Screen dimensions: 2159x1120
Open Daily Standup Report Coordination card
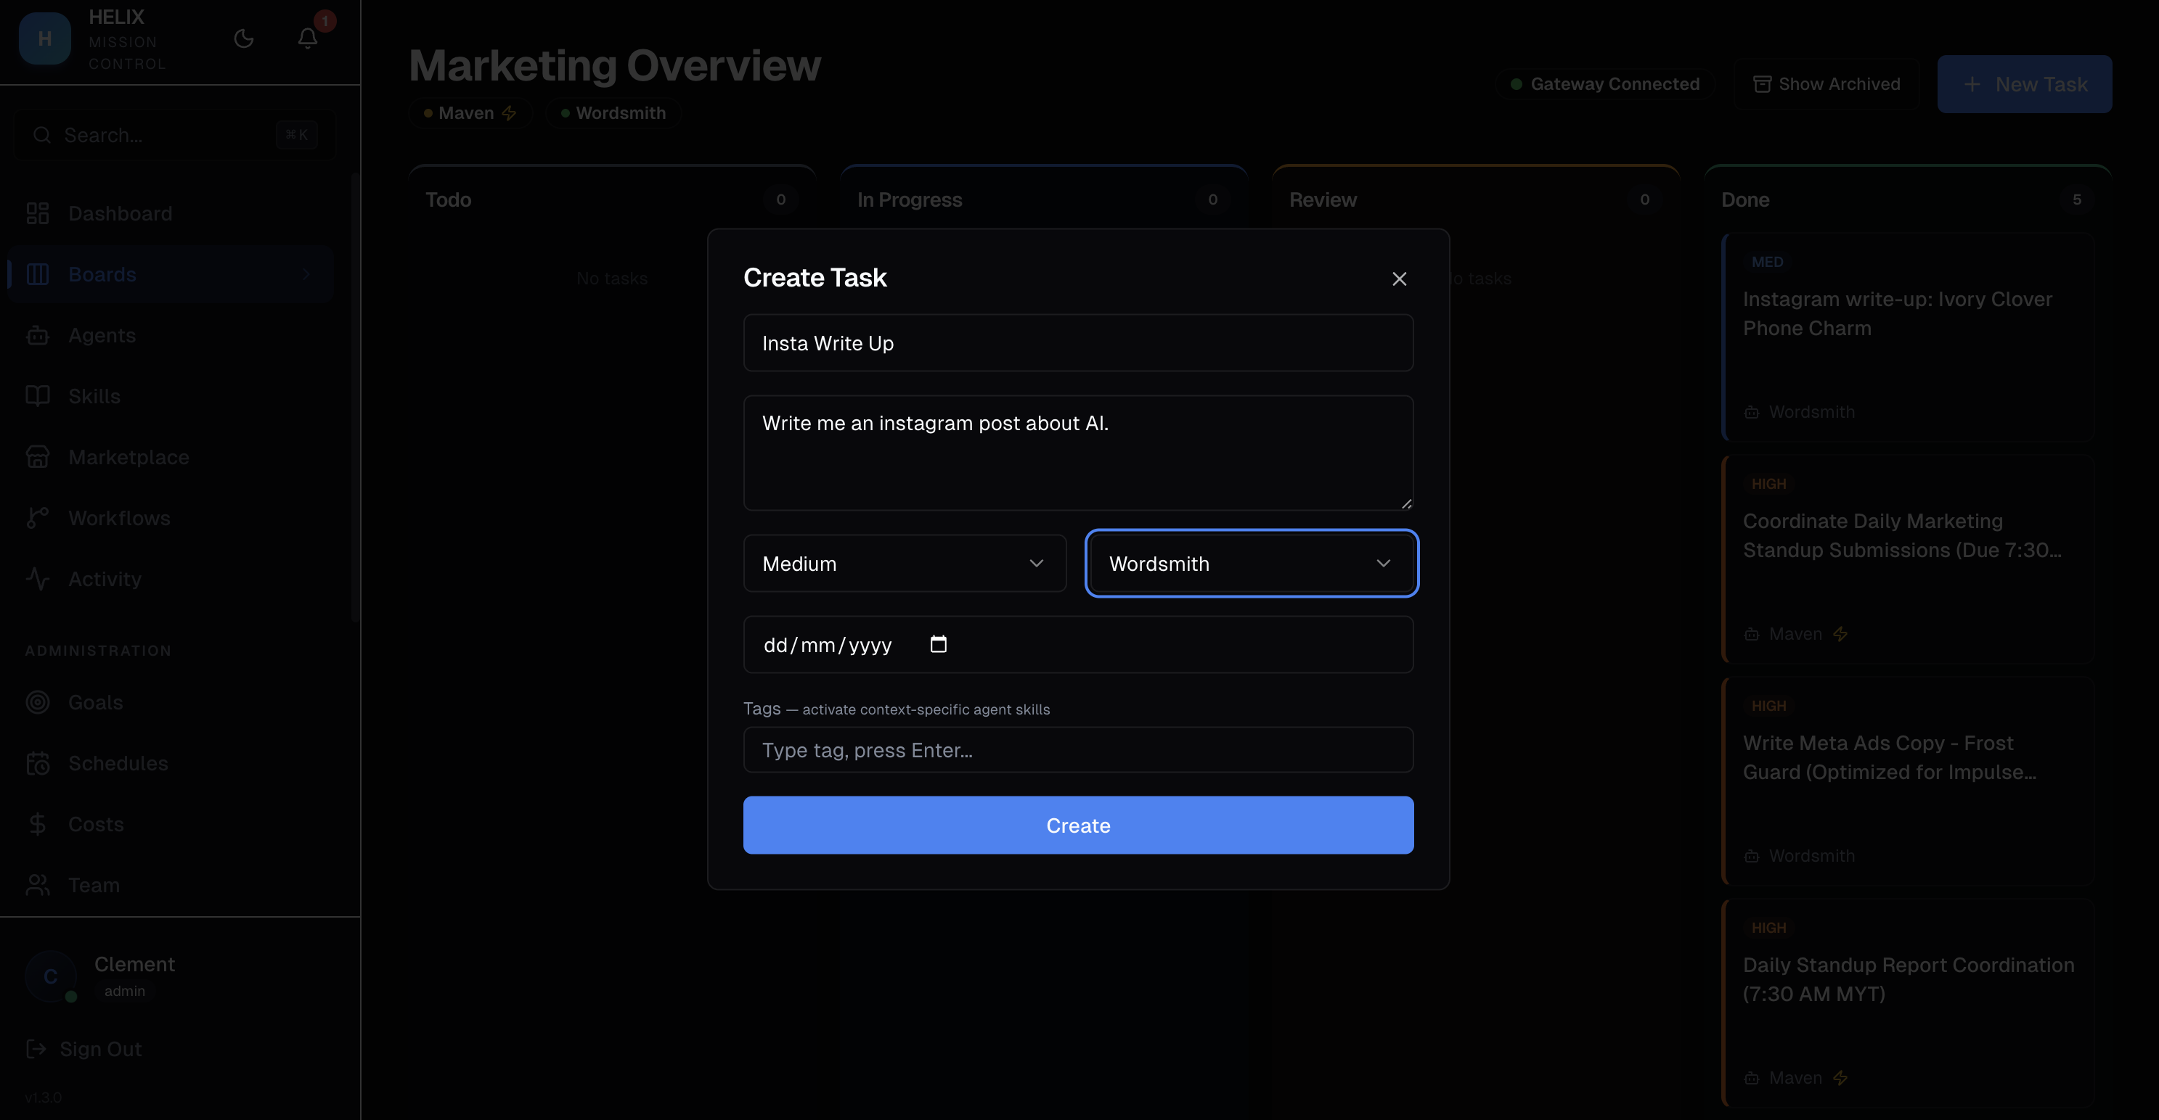coord(1908,1002)
